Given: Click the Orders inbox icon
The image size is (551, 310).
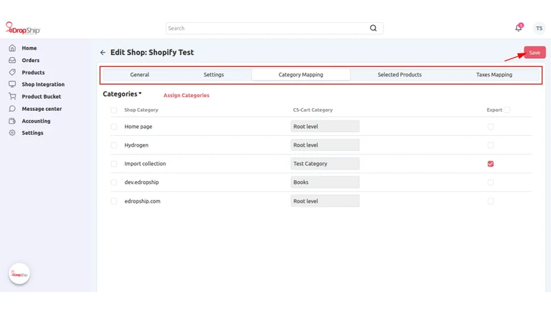Looking at the screenshot, I should point(12,60).
